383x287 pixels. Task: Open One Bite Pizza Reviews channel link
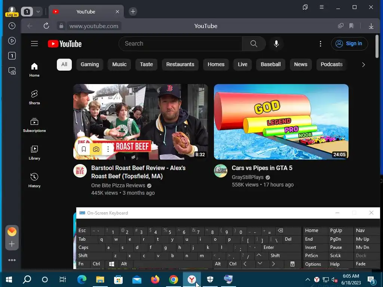pos(118,185)
